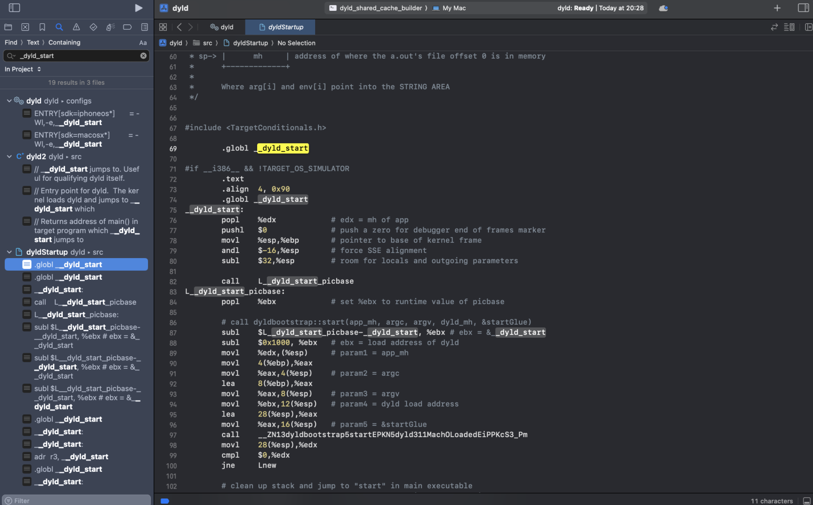
Task: Select the Find navigator magnifier
Action: coord(59,27)
